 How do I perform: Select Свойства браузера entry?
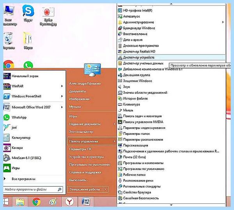pyautogui.click(x=137, y=192)
